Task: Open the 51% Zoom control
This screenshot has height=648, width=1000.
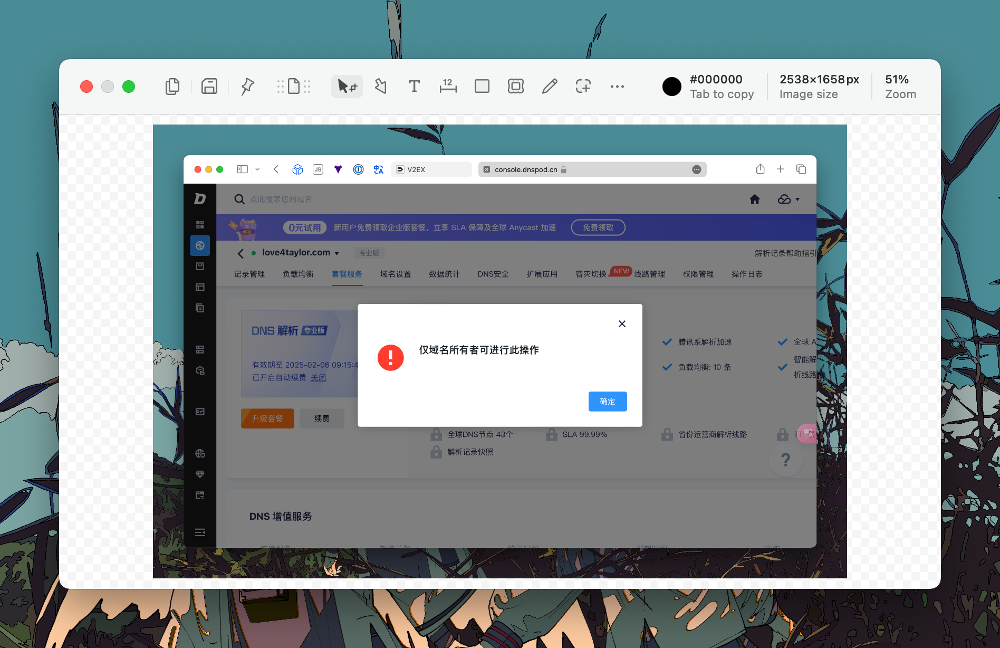Action: point(900,87)
